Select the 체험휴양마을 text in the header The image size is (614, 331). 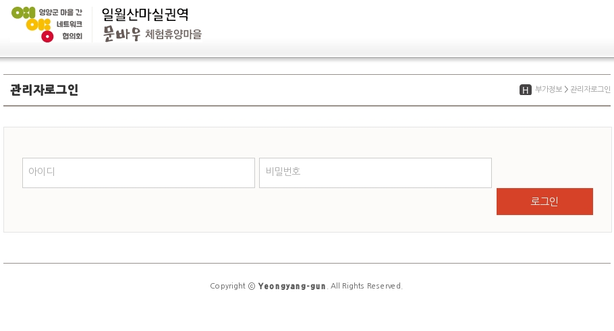(173, 34)
